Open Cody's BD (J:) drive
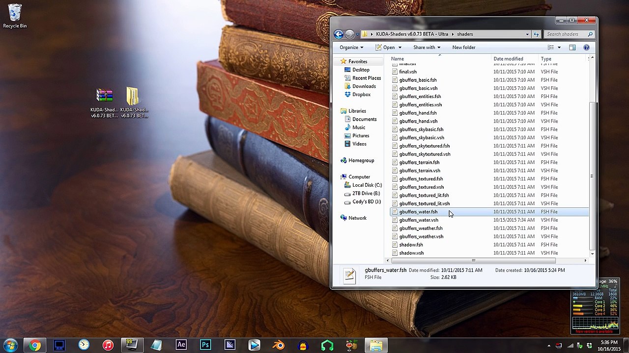The image size is (629, 353). 367,202
